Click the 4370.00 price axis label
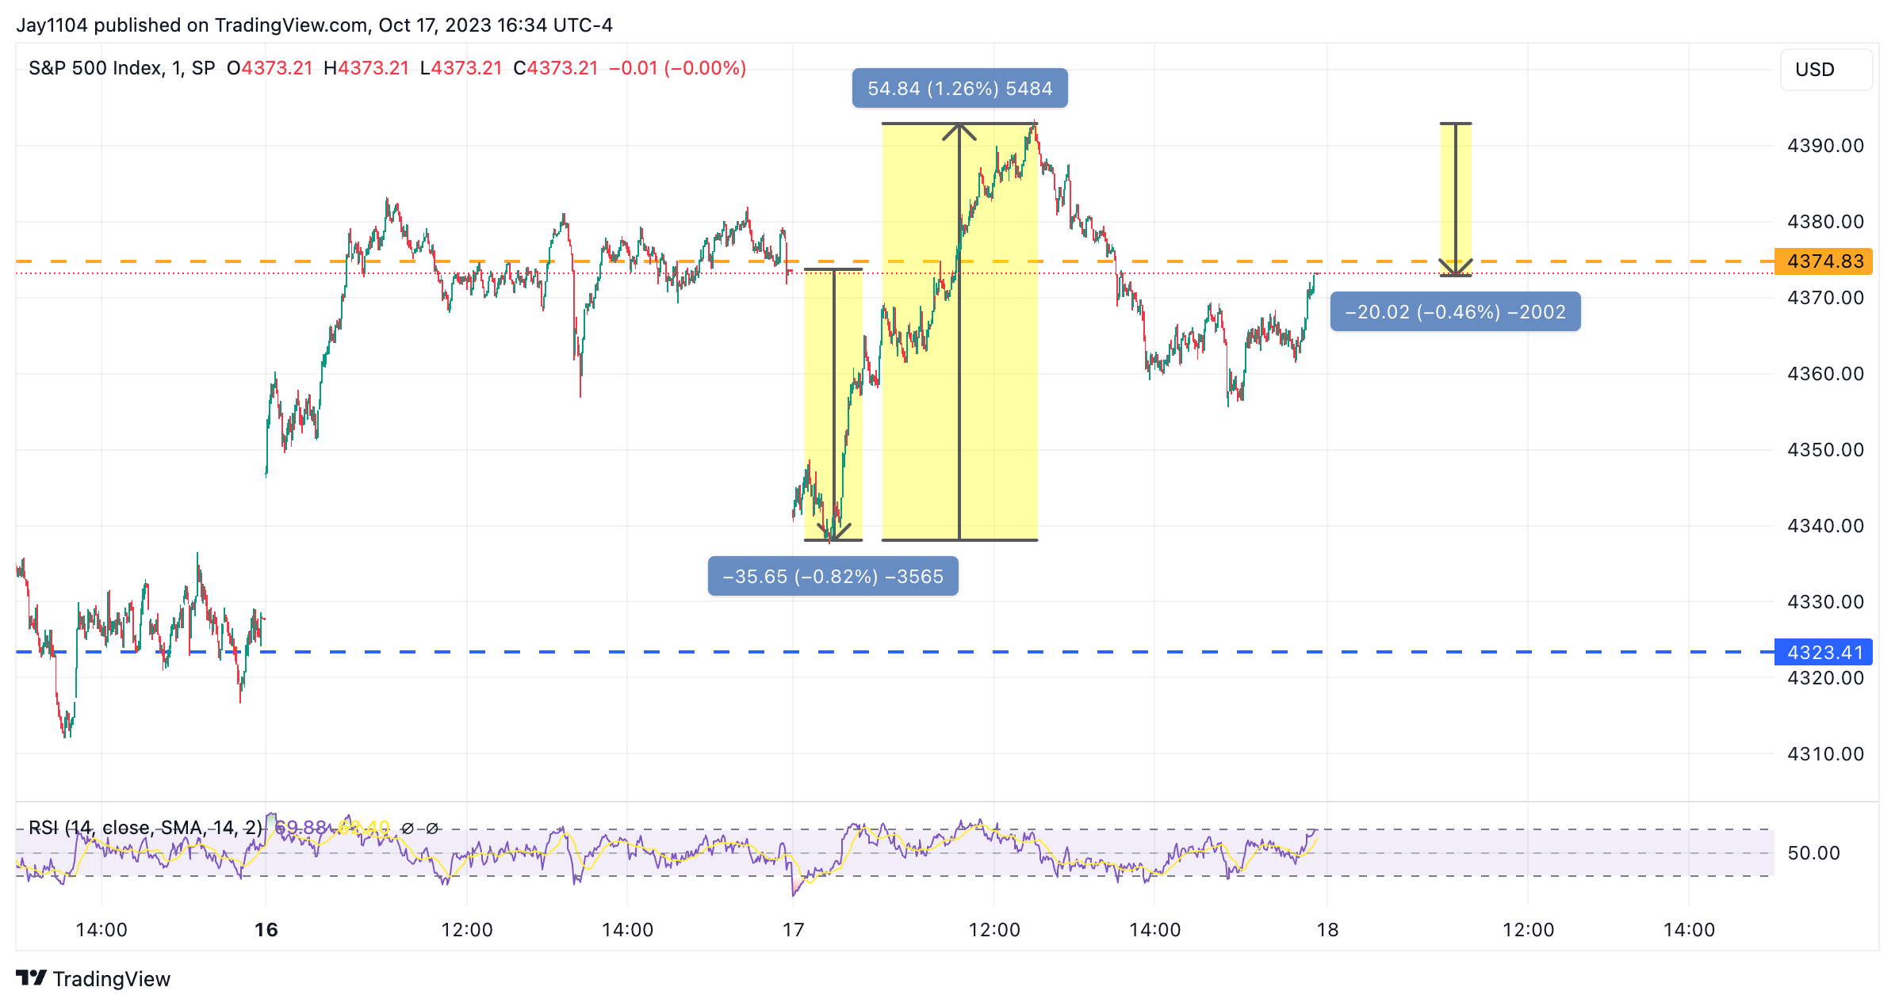Image resolution: width=1895 pixels, height=1006 pixels. tap(1825, 298)
